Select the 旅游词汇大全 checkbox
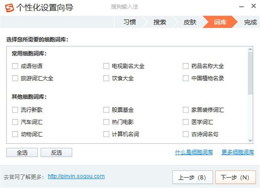This screenshot has width=260, height=188. click(15, 78)
